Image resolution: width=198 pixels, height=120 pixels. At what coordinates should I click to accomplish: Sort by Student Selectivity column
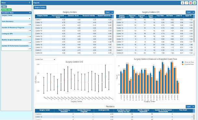click(104, 16)
